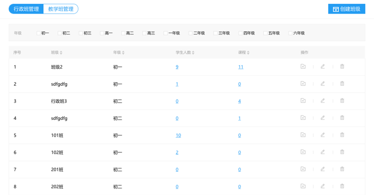The image size is (374, 195).
Task: Sort by 课程 column sort arrows
Action: 248,52
